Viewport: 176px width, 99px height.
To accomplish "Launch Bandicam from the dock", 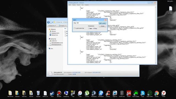I will [x=59, y=93].
